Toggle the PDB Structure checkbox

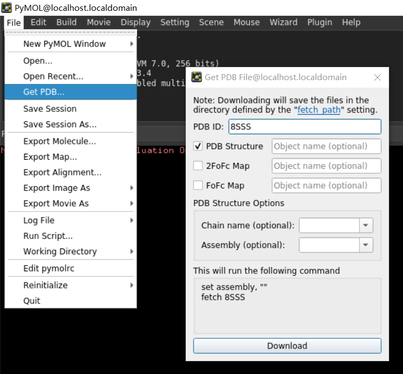pyautogui.click(x=198, y=146)
